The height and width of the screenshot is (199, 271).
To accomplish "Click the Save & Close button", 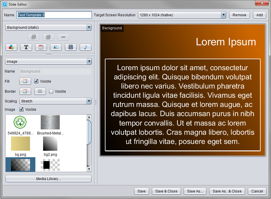I will pos(166,191).
